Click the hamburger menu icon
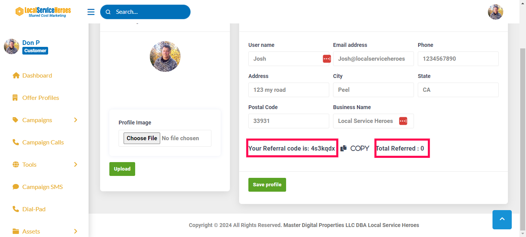 pyautogui.click(x=91, y=12)
